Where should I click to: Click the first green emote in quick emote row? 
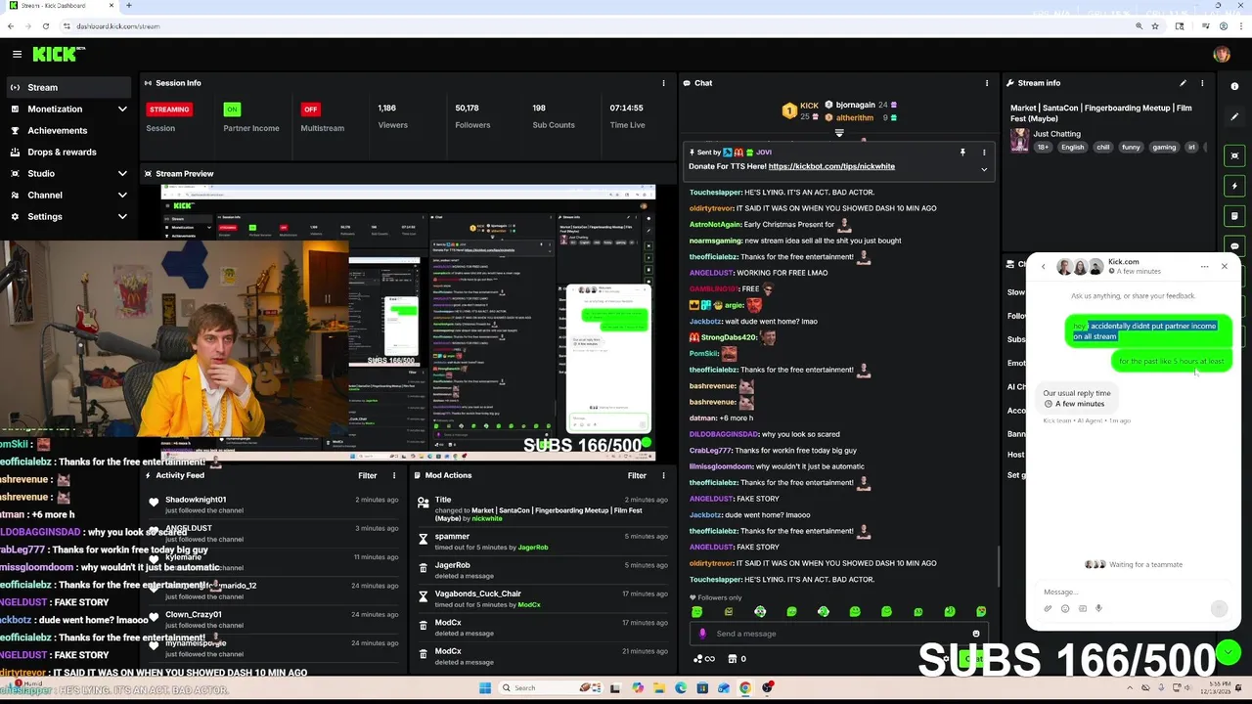coord(696,612)
